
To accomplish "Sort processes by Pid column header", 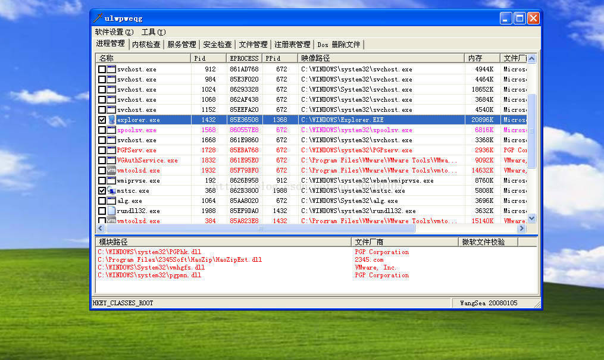I will 208,58.
